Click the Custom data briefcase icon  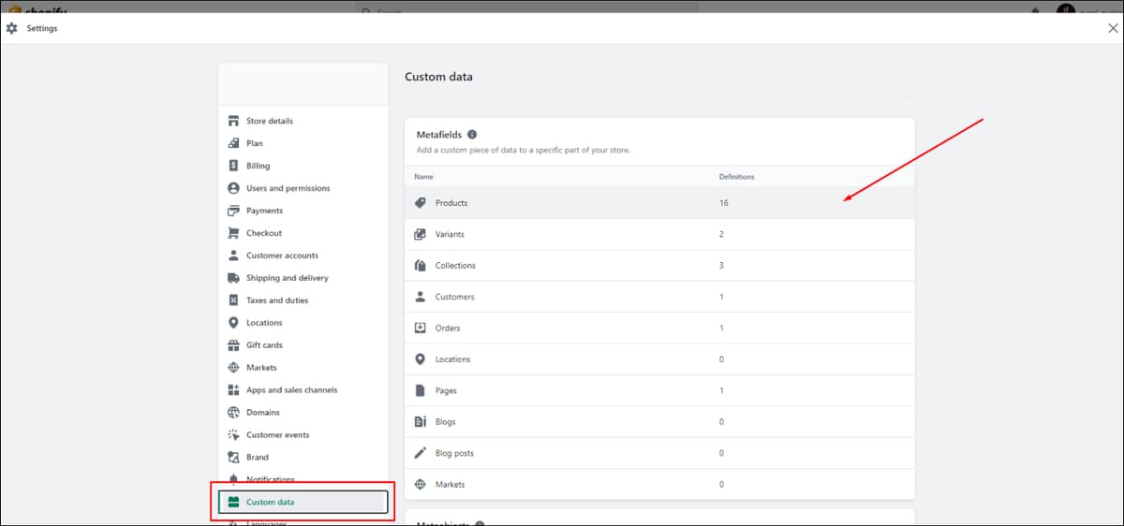coord(234,503)
